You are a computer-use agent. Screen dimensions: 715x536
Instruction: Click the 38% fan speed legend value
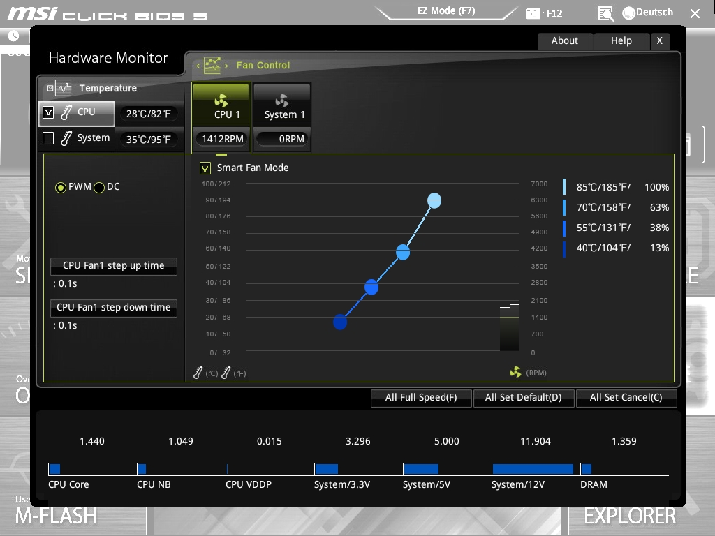pos(659,228)
